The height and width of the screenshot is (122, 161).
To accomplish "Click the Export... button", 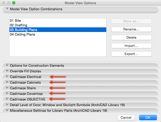I will point(131,54).
